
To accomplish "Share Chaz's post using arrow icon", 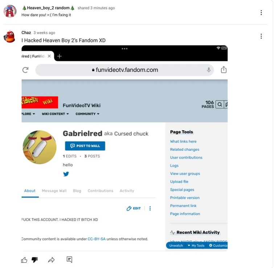I will tap(52, 260).
